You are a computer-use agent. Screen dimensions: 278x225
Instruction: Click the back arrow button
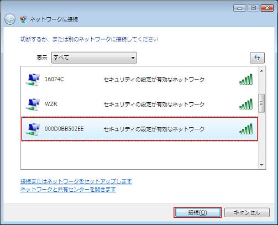pos(10,19)
